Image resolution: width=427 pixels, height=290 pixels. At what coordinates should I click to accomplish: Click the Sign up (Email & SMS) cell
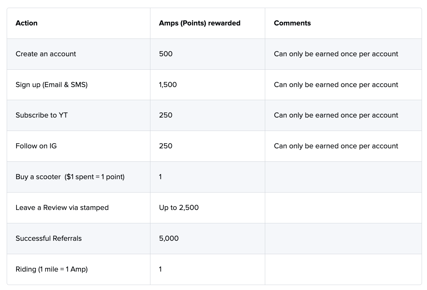[51, 85]
